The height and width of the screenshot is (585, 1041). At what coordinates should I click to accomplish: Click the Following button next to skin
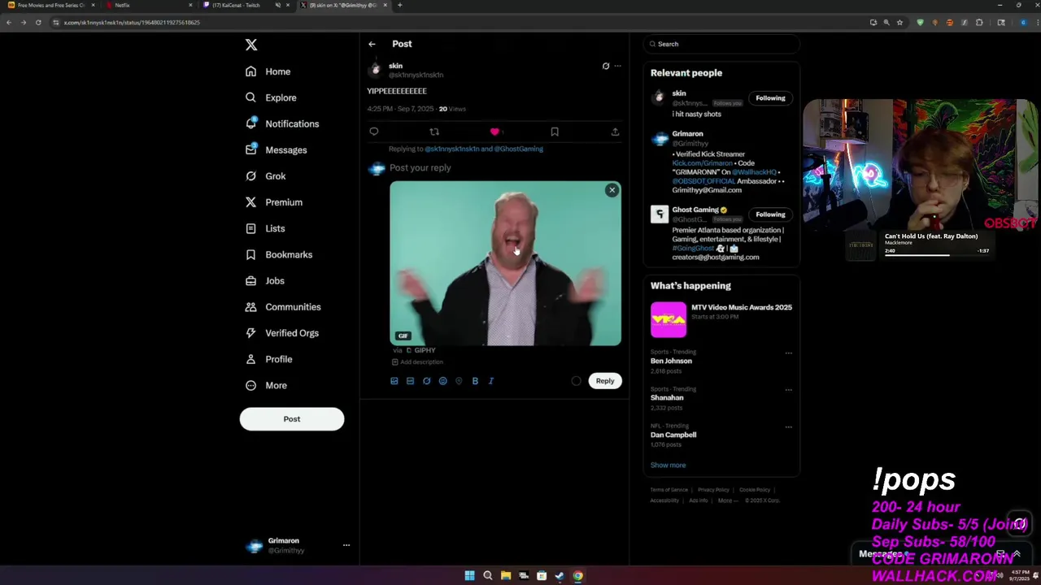[x=770, y=98]
